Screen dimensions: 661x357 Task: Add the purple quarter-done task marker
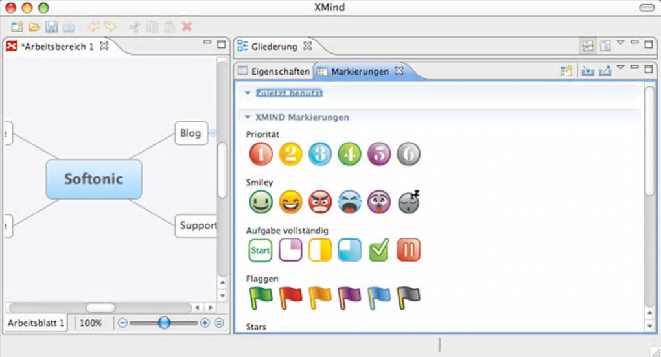[x=290, y=250]
